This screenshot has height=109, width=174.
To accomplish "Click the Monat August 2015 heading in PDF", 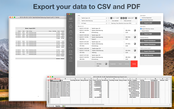I will (x=30, y=28).
